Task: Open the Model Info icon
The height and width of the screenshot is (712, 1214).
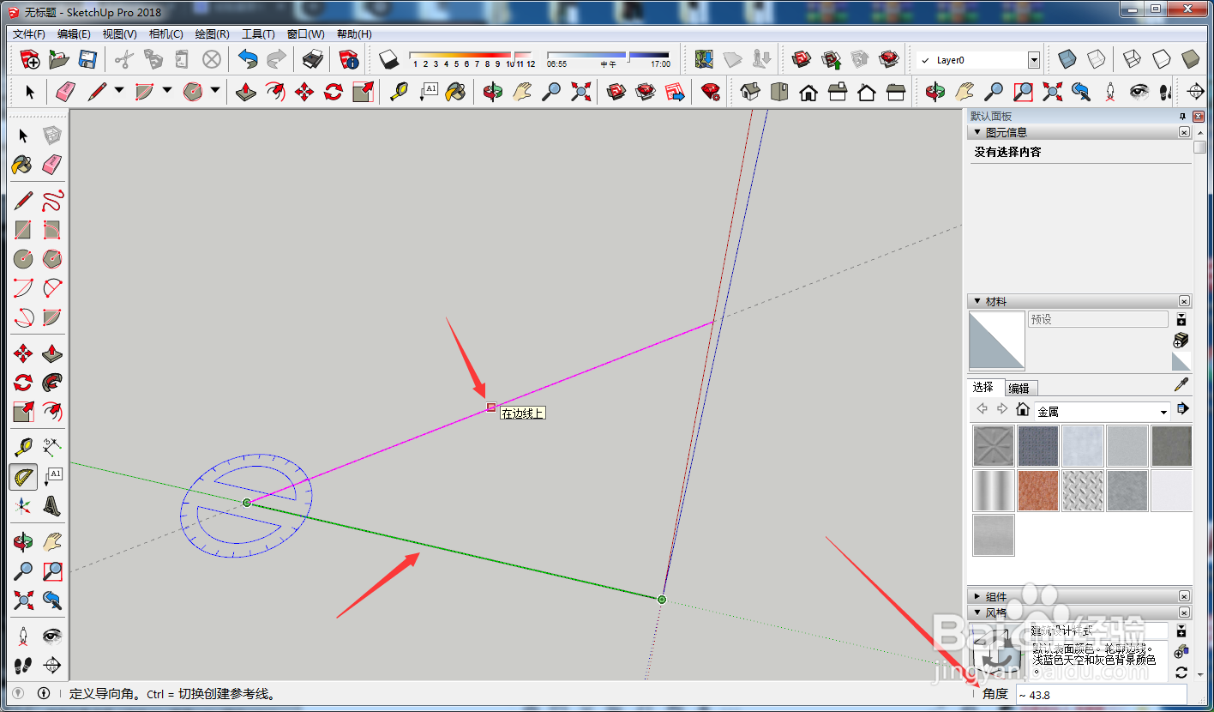Action: pyautogui.click(x=349, y=59)
